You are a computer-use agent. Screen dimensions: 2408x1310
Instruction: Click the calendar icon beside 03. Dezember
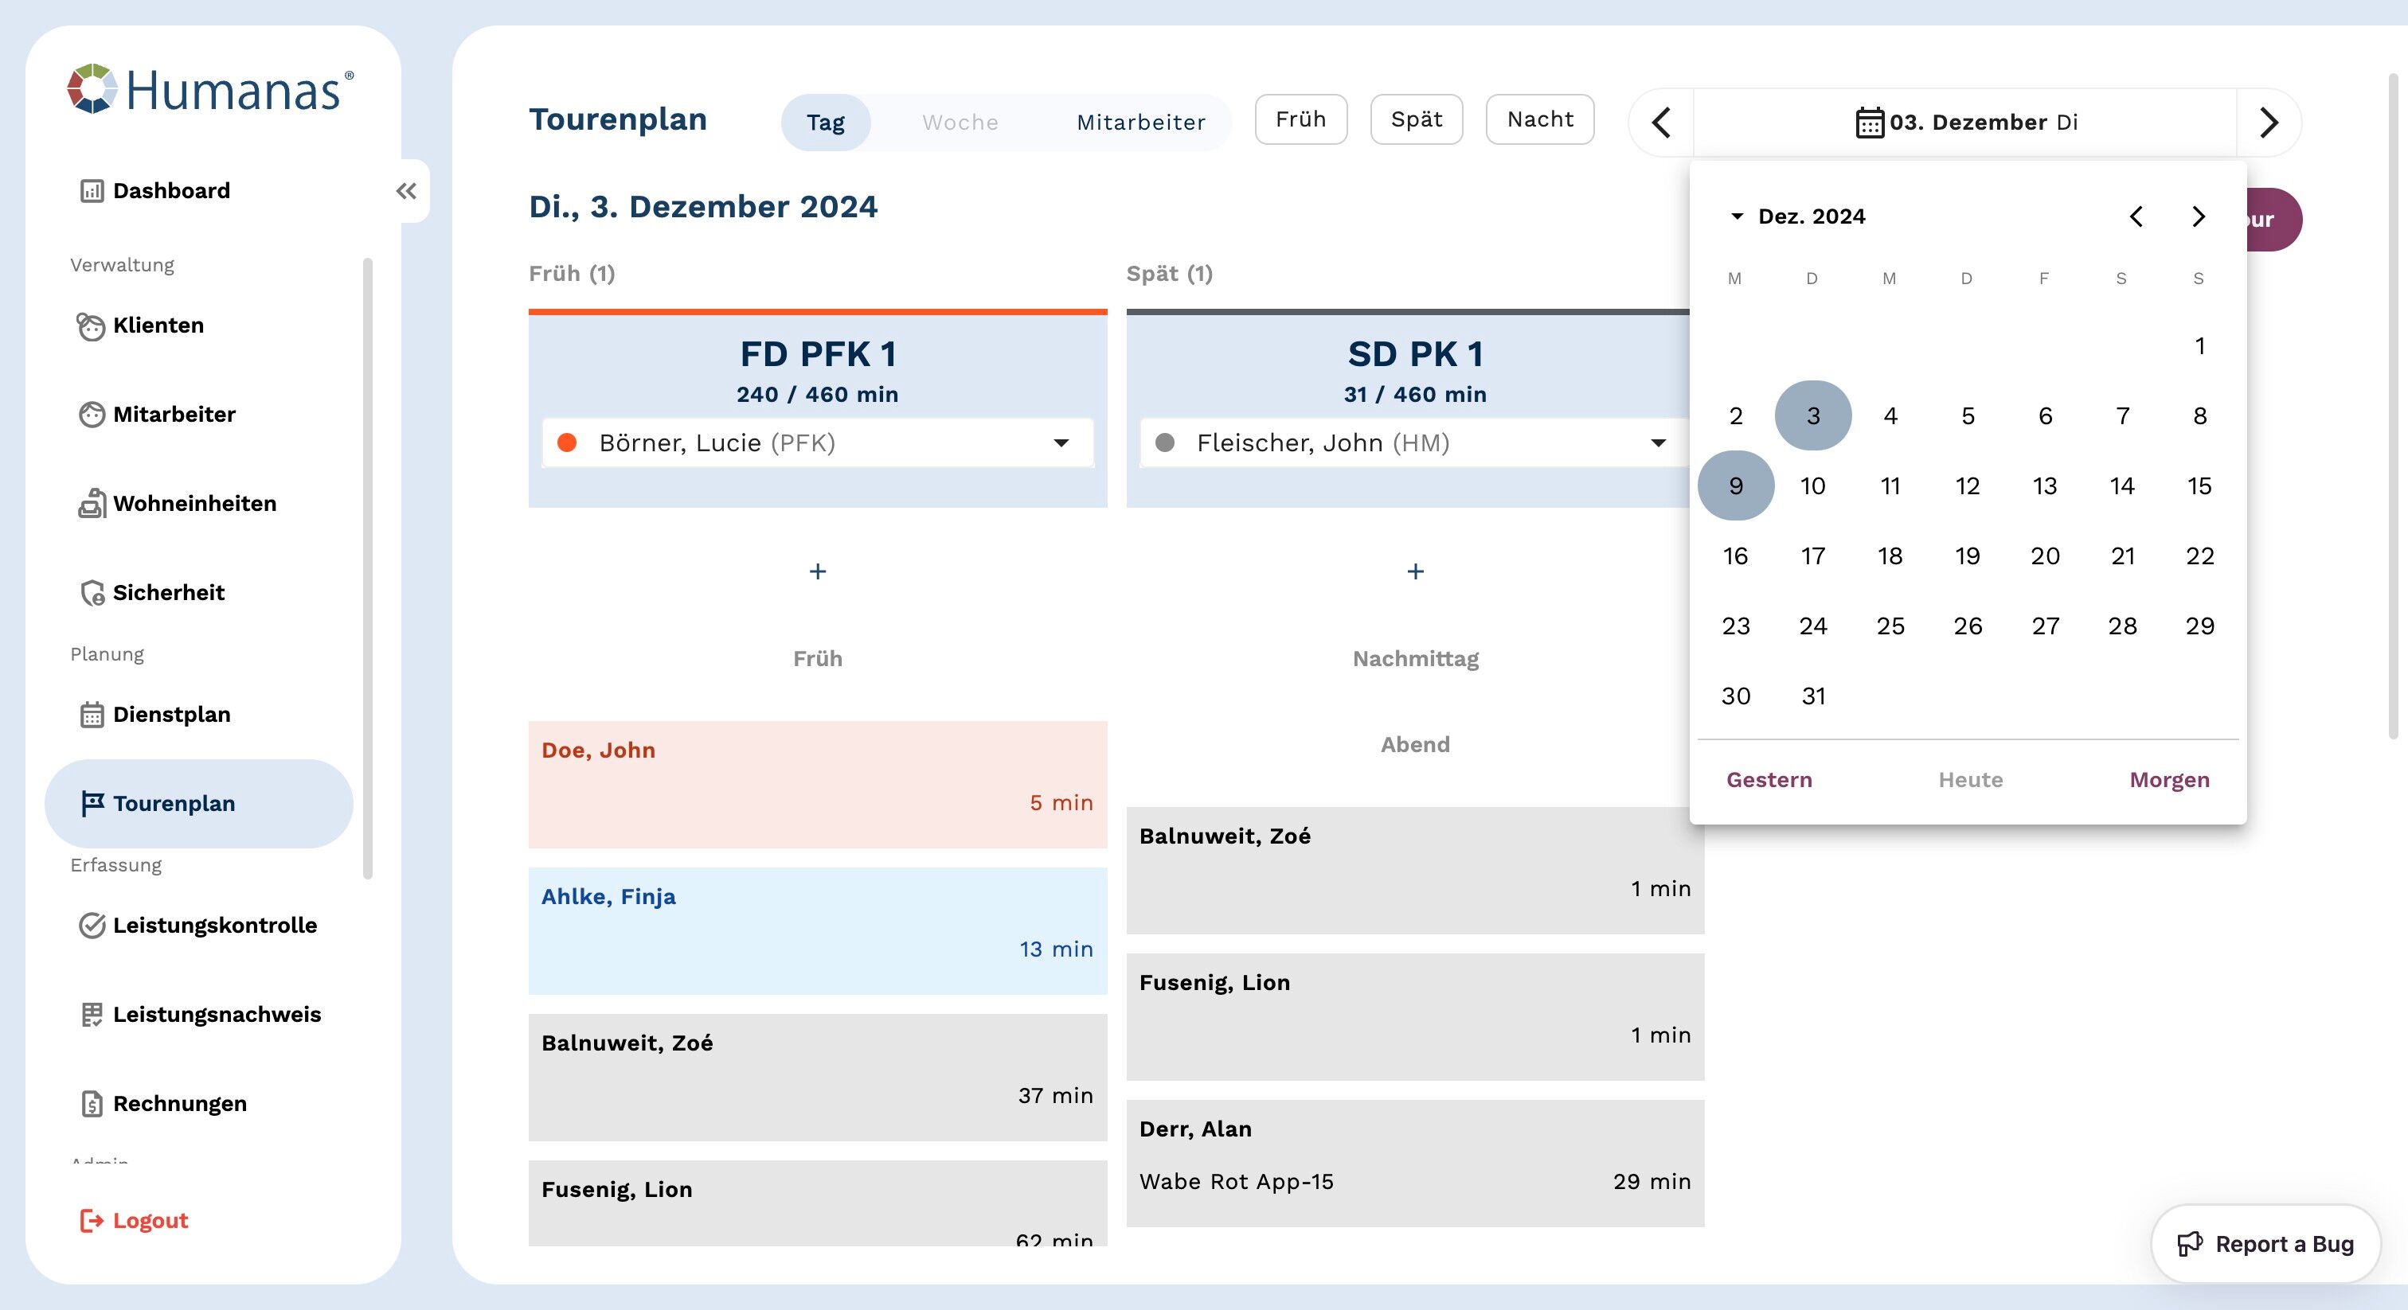click(1870, 123)
